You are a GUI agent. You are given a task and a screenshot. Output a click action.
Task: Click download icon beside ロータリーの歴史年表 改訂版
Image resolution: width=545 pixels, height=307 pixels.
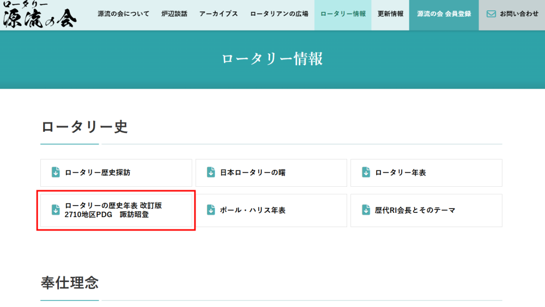tap(56, 210)
